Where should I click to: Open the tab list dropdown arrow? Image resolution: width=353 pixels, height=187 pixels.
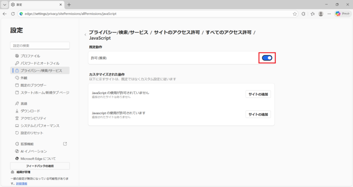[5, 5]
